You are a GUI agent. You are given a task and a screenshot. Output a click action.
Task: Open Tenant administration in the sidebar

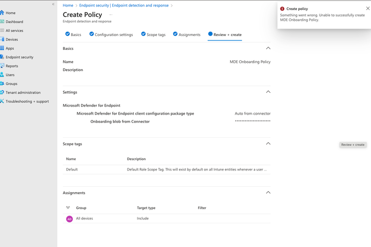coord(23,92)
